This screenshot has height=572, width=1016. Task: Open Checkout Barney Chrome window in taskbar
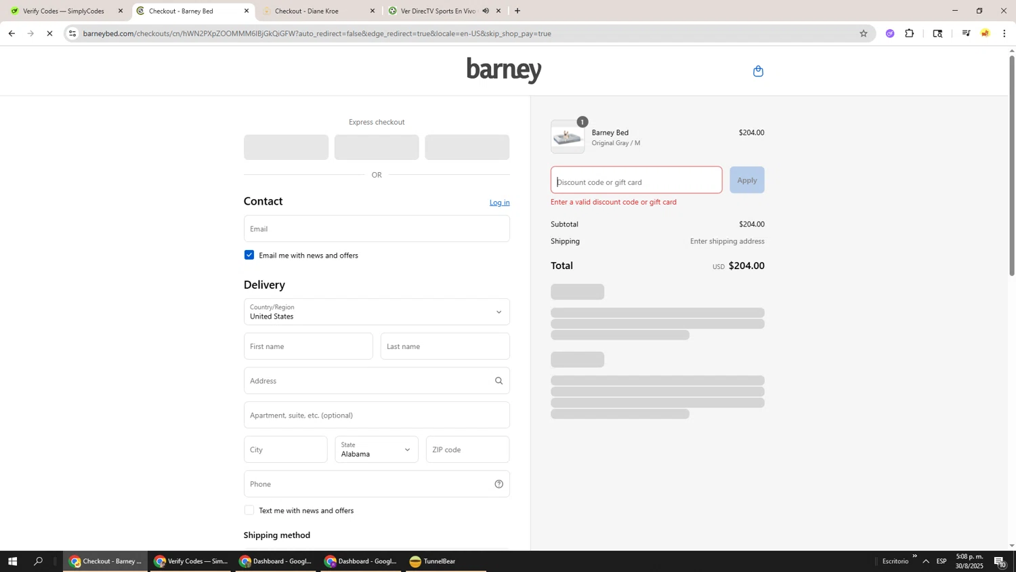tap(106, 561)
